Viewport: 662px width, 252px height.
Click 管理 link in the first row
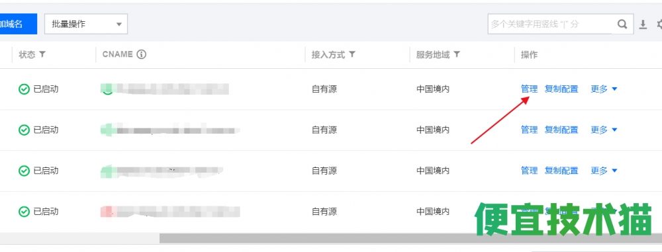529,89
